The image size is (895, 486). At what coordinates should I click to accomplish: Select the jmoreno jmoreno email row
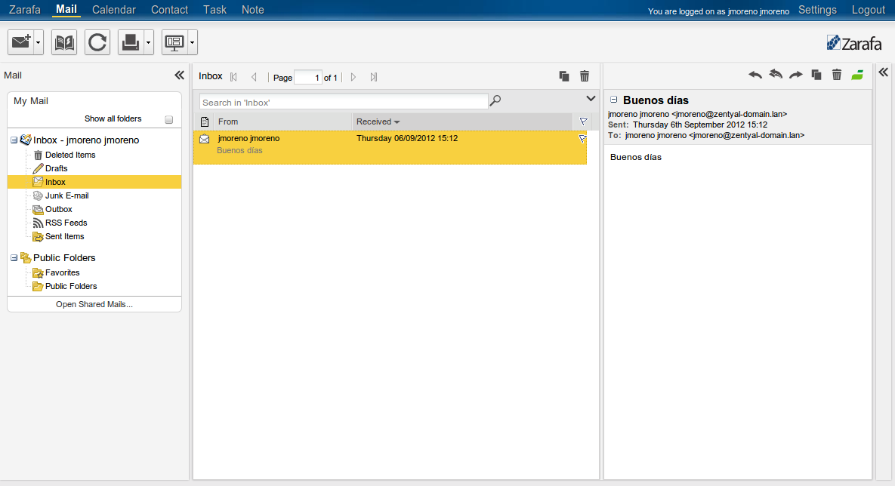(x=390, y=148)
